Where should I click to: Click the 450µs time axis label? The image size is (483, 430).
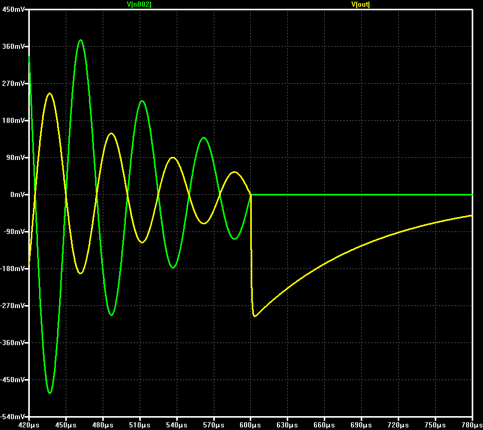click(66, 425)
